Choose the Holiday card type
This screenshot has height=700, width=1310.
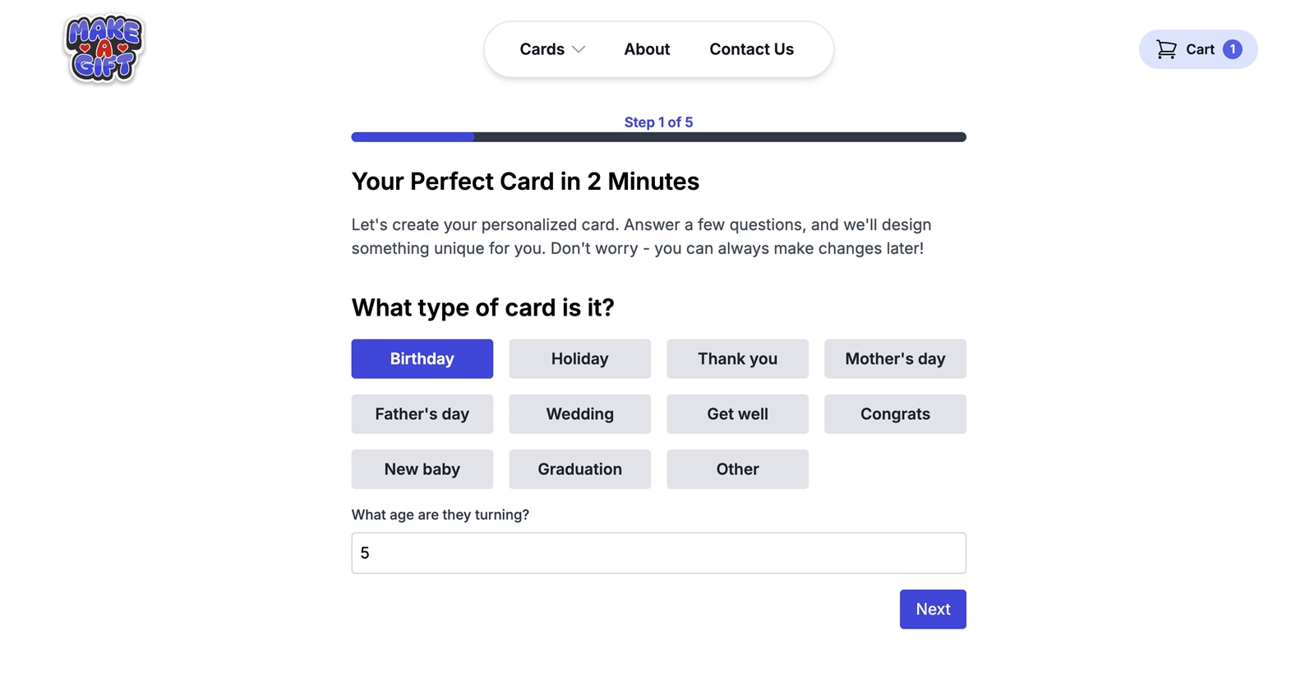(579, 359)
